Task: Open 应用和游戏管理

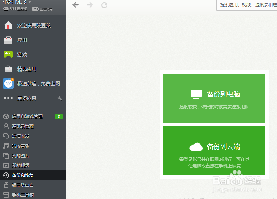Action: click(27, 117)
